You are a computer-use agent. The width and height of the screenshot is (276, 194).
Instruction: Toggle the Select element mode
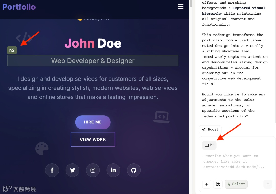pos(236,184)
